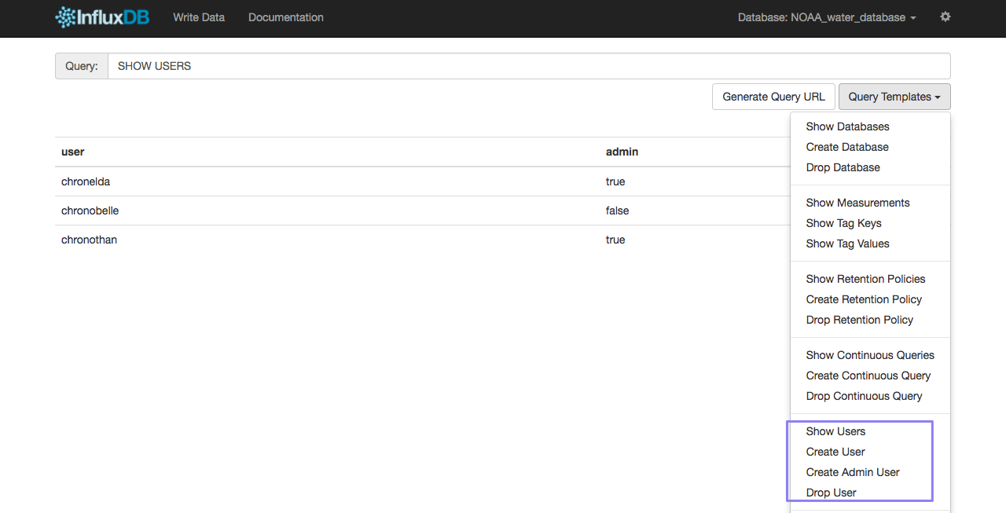Image resolution: width=1006 pixels, height=513 pixels.
Task: Choose the Show Retention Policies template
Action: point(865,279)
